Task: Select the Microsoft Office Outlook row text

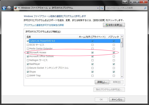Action: [41, 56]
